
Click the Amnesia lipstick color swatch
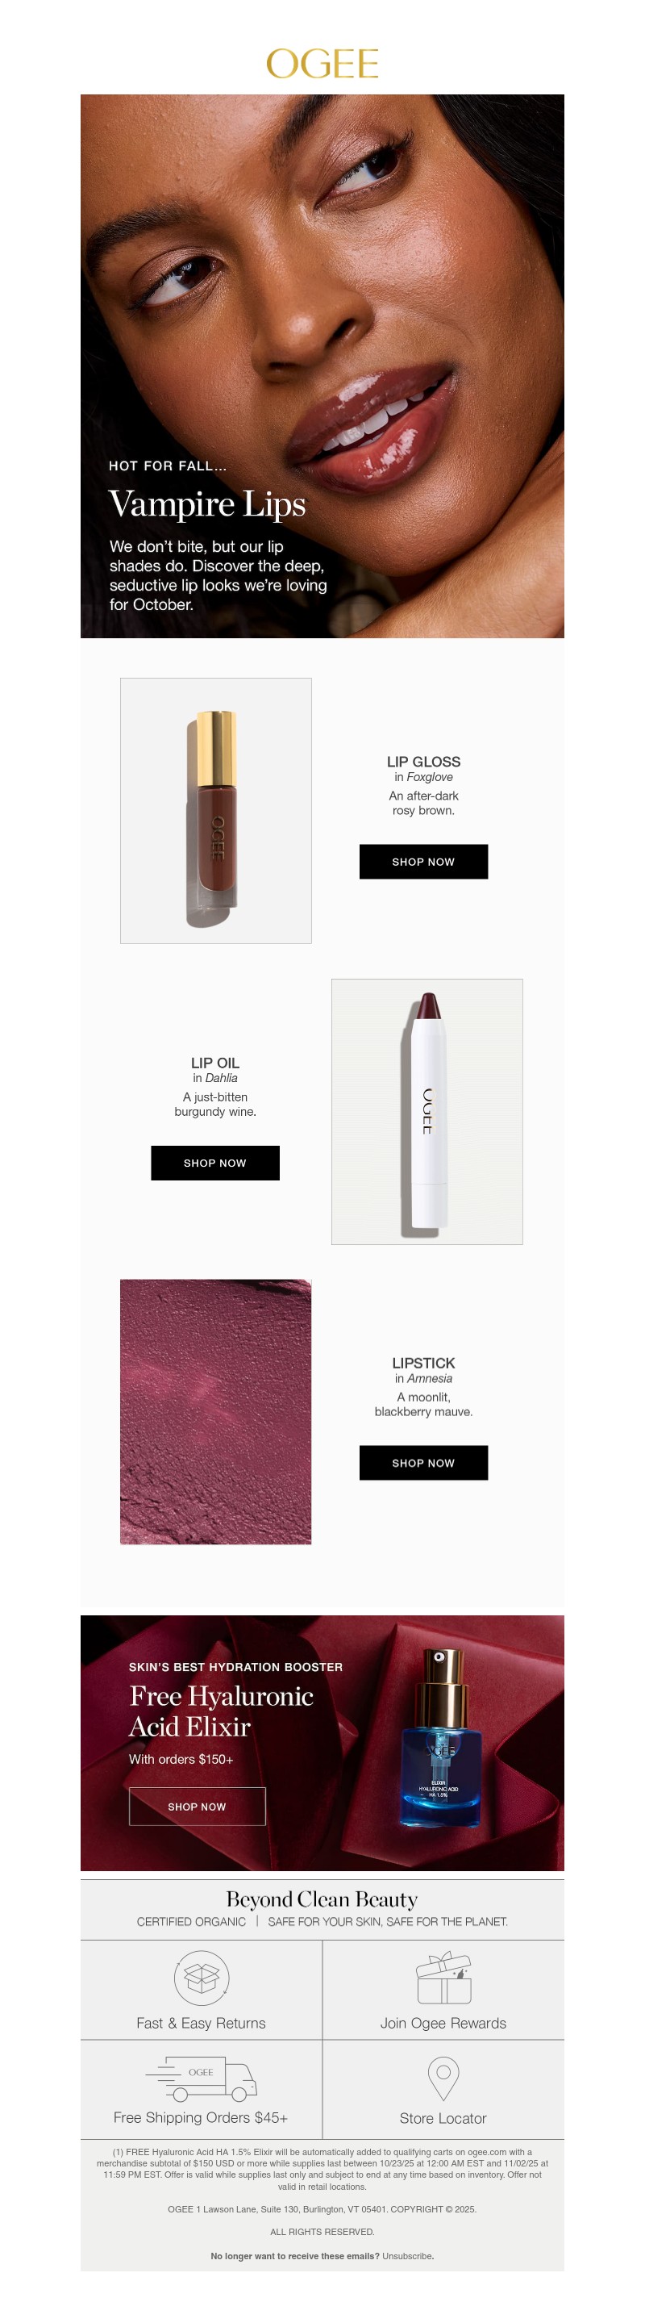tap(216, 1412)
